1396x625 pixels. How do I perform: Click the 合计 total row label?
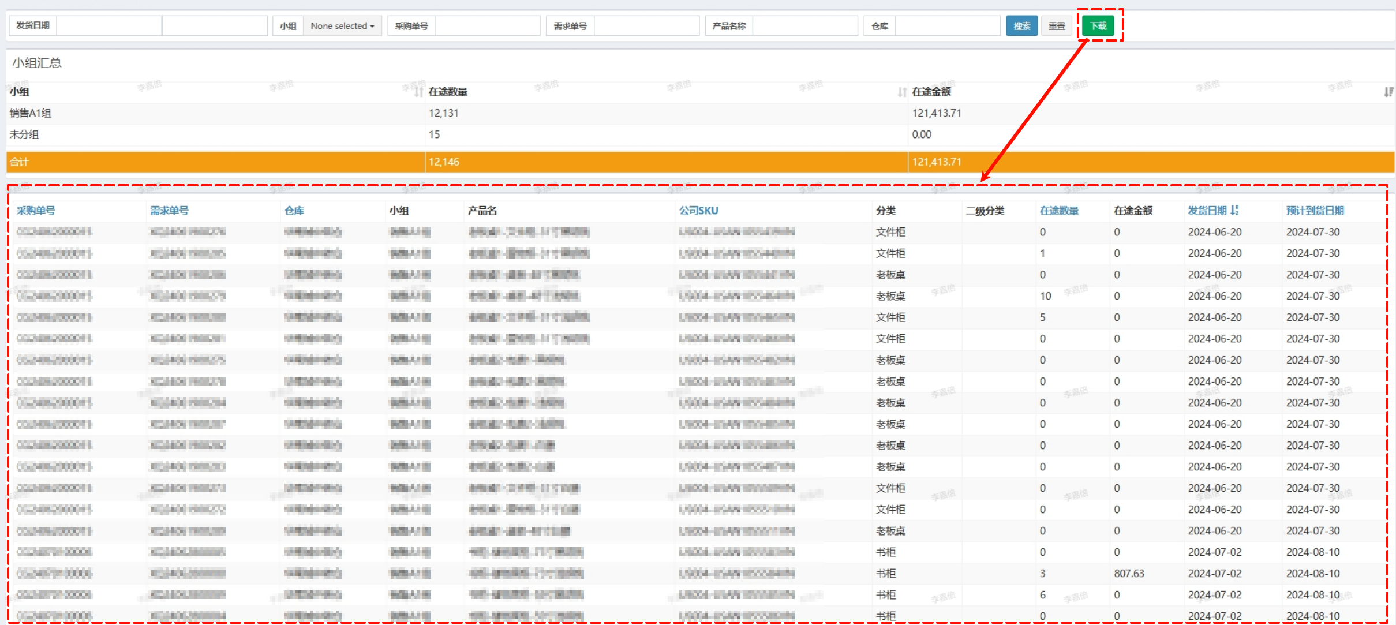click(x=19, y=162)
